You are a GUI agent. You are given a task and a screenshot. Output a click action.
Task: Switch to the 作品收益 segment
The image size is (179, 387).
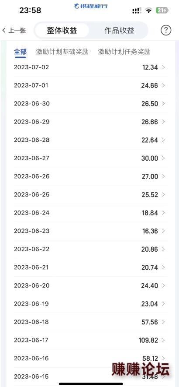coord(119,30)
